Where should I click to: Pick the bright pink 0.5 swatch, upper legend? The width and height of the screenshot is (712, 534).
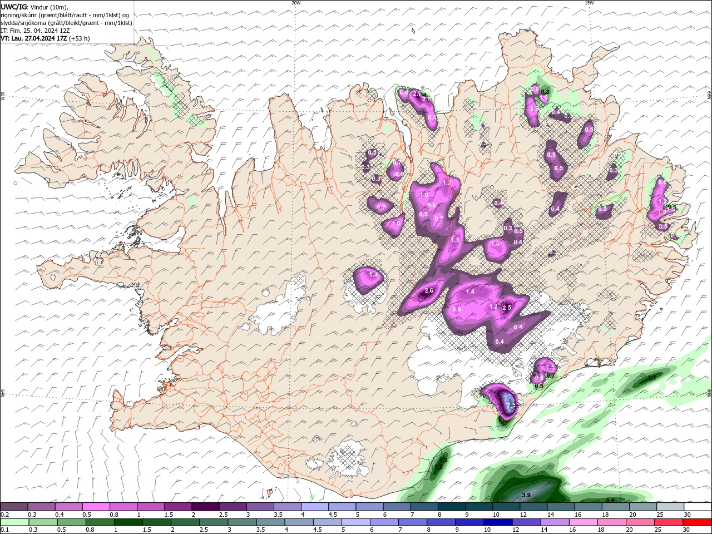point(96,507)
